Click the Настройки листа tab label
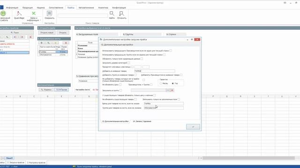 coord(82,90)
